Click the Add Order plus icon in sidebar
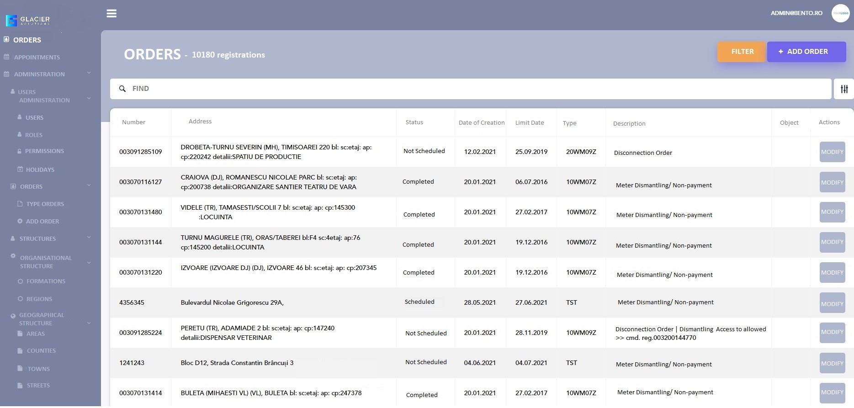This screenshot has width=854, height=408. pyautogui.click(x=20, y=221)
